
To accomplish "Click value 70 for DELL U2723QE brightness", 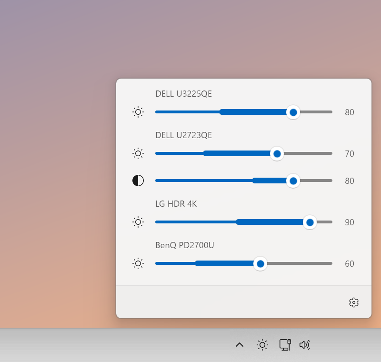I will pos(350,154).
